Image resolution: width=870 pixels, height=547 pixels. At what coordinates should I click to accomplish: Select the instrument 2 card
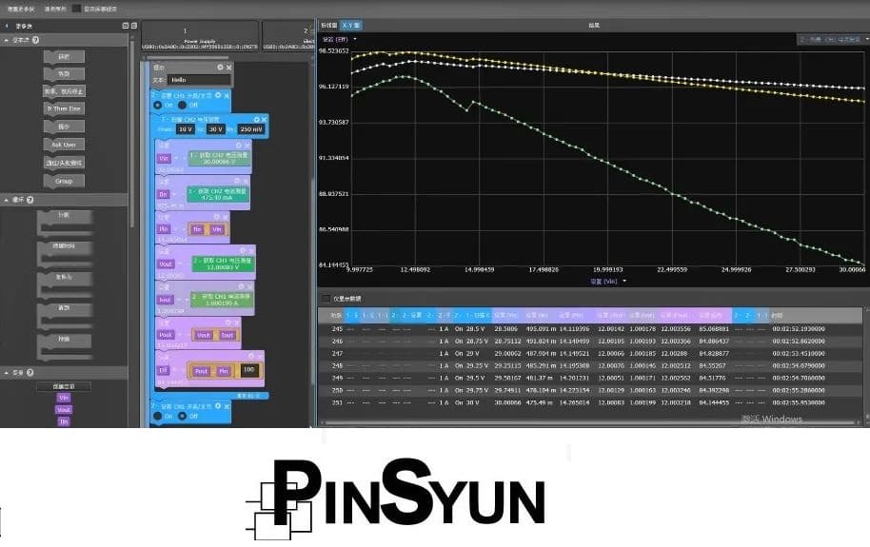[288, 36]
